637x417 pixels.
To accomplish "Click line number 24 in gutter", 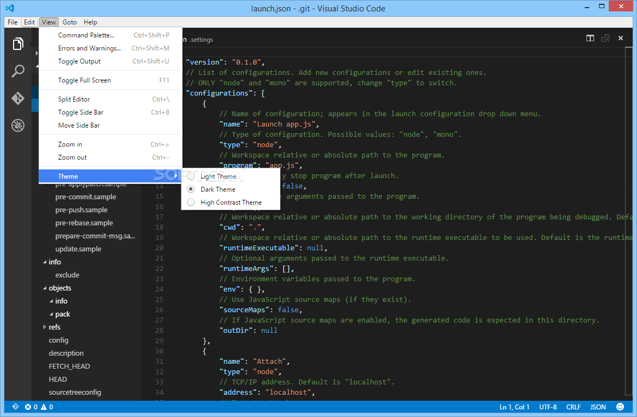I will point(159,289).
